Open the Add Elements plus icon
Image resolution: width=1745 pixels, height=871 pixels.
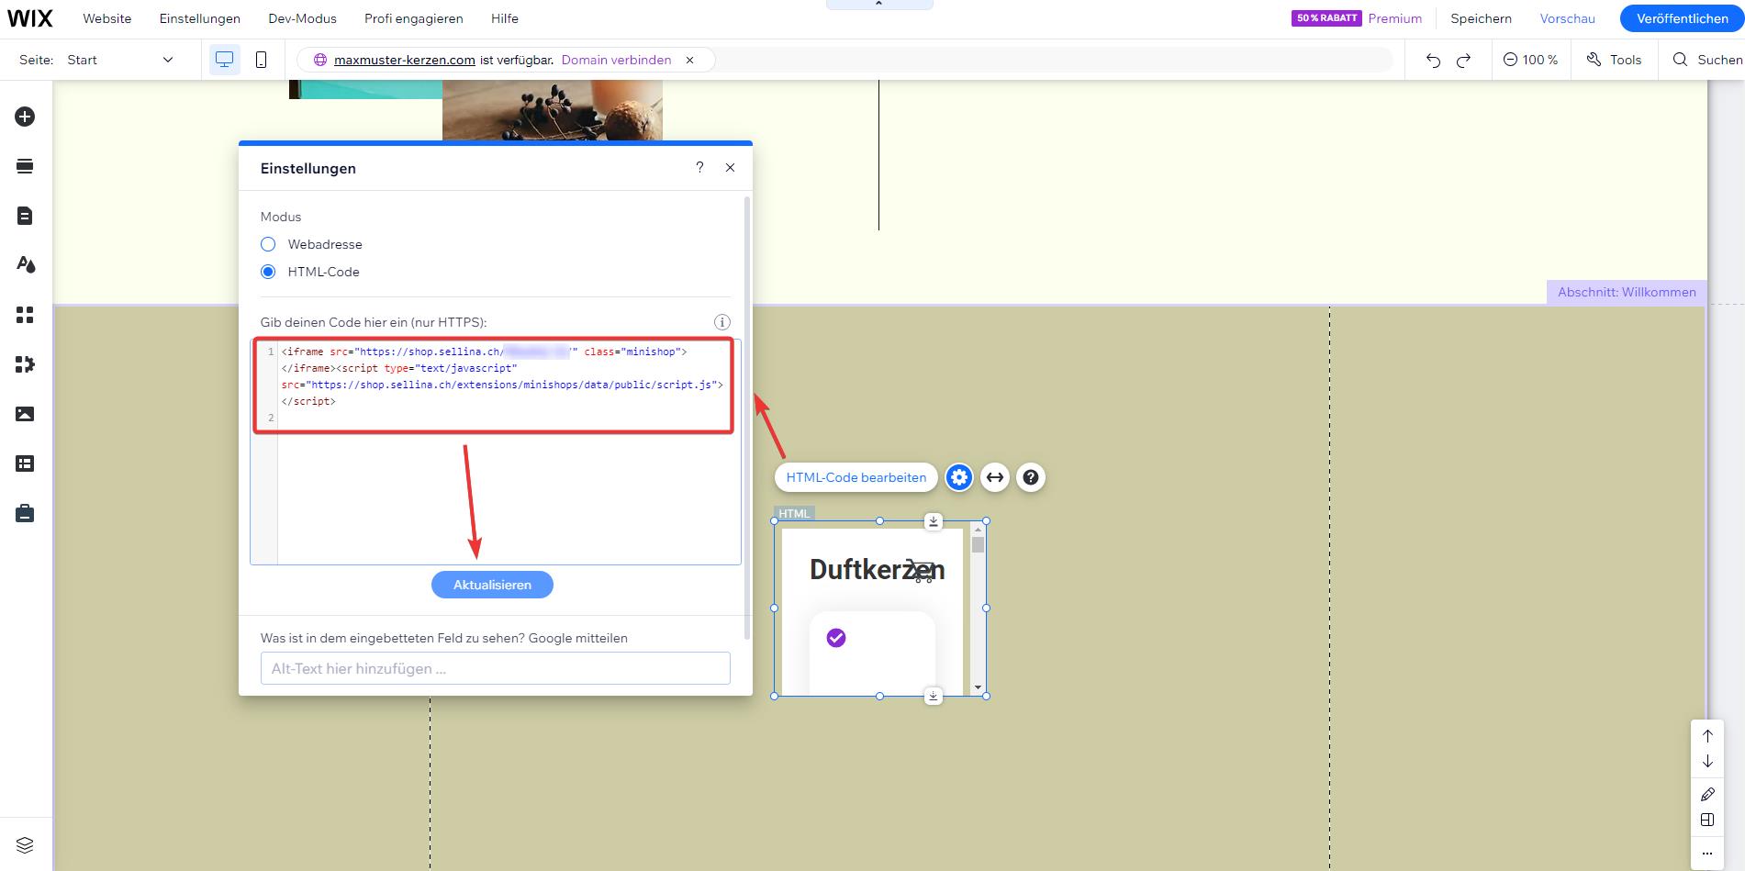tap(25, 117)
